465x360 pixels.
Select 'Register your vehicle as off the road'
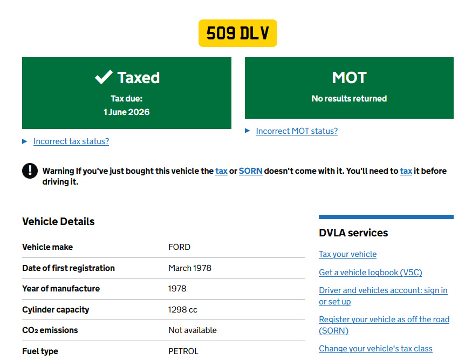click(x=384, y=320)
